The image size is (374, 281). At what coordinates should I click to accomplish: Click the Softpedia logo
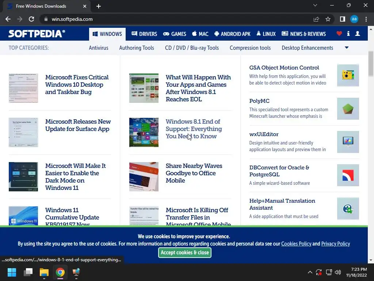pos(37,33)
